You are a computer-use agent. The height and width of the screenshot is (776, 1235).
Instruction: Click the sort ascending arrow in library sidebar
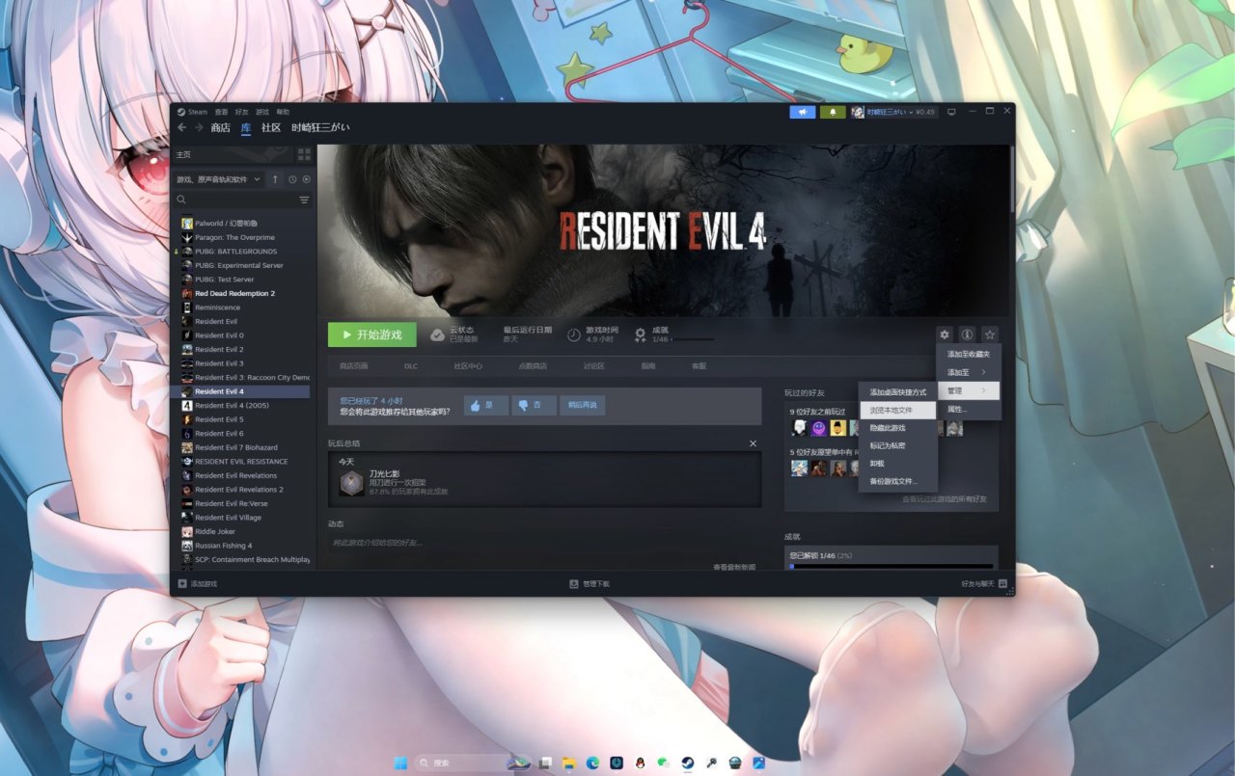coord(275,179)
